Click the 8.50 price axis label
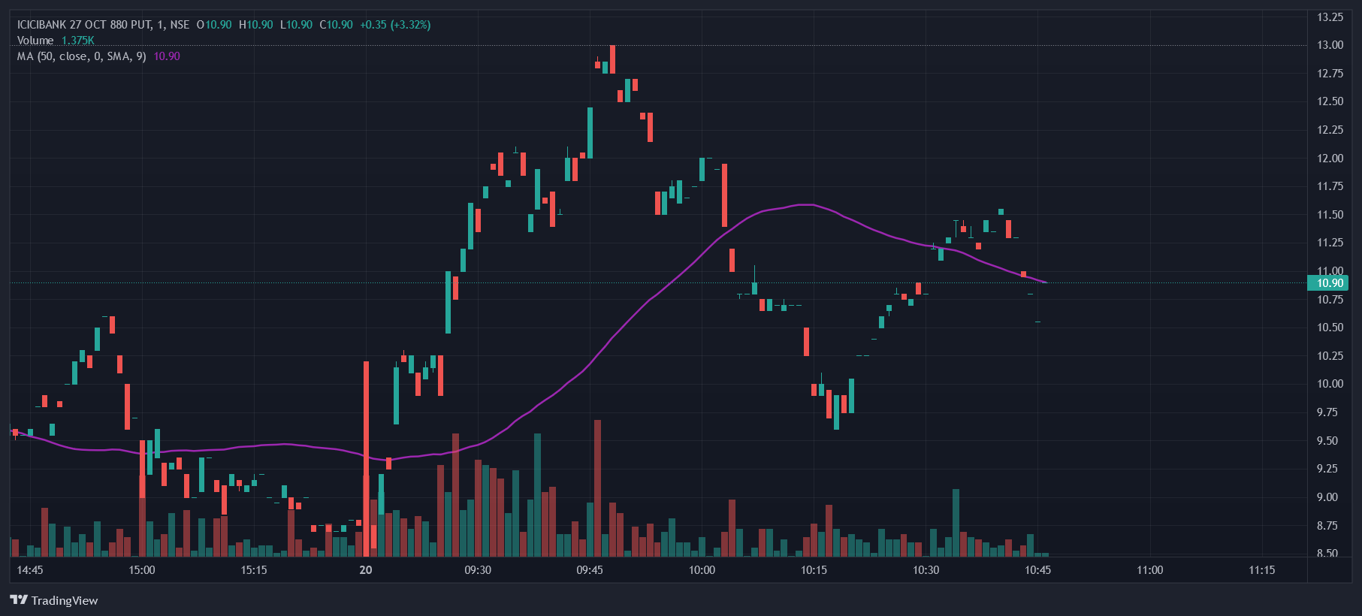The image size is (1362, 616). 1327,554
